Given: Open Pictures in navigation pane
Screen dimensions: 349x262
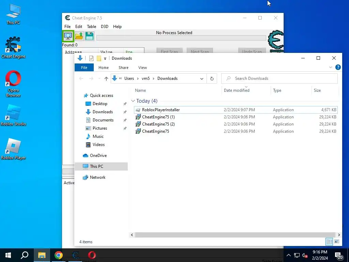Looking at the screenshot, I should pyautogui.click(x=100, y=128).
